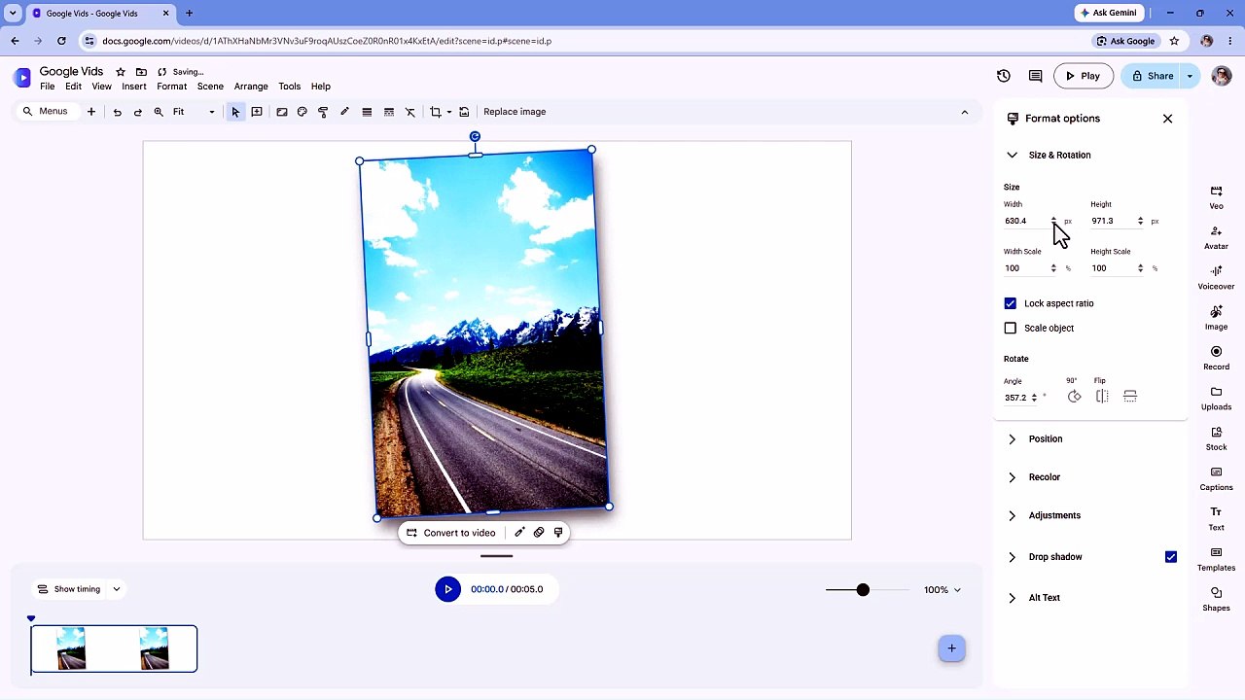Open version history clock icon
Viewport: 1245px width, 700px height.
[x=1004, y=76]
